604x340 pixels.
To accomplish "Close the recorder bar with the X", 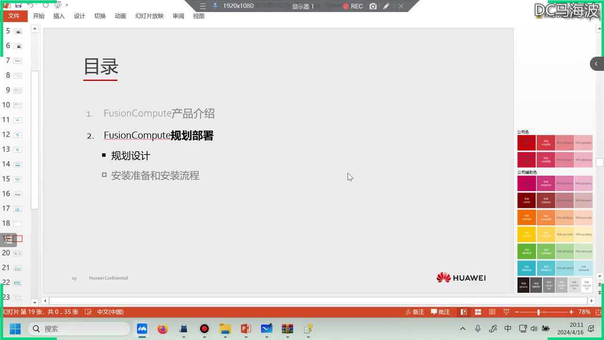I will point(401,6).
